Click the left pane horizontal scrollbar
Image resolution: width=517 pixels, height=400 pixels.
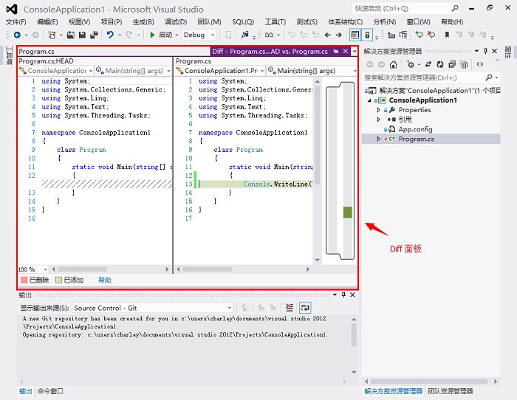pyautogui.click(x=83, y=269)
